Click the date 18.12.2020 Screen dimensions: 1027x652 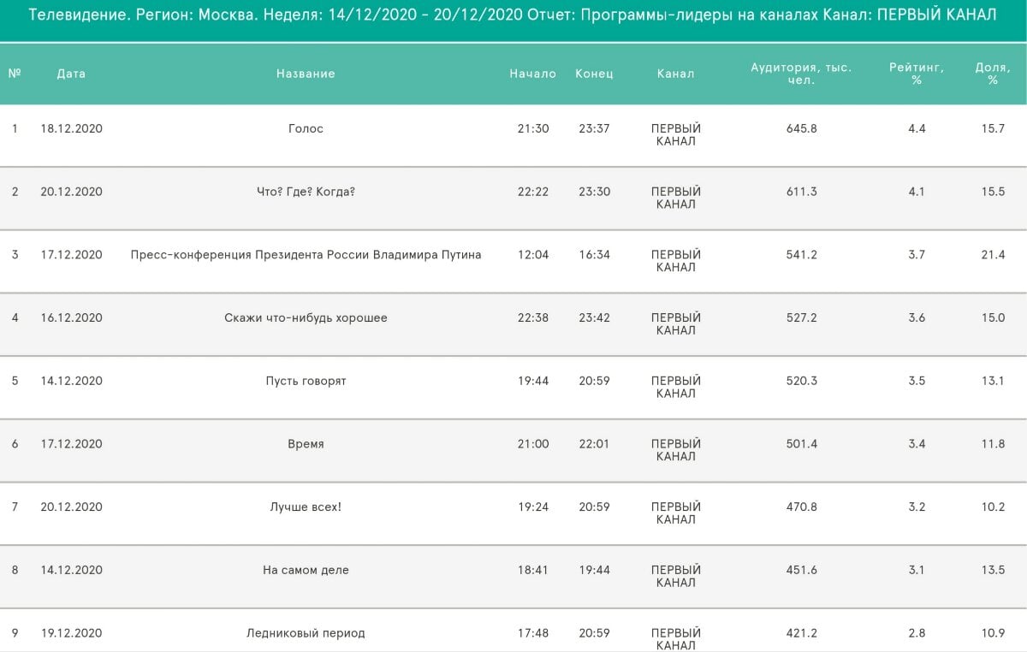(71, 128)
